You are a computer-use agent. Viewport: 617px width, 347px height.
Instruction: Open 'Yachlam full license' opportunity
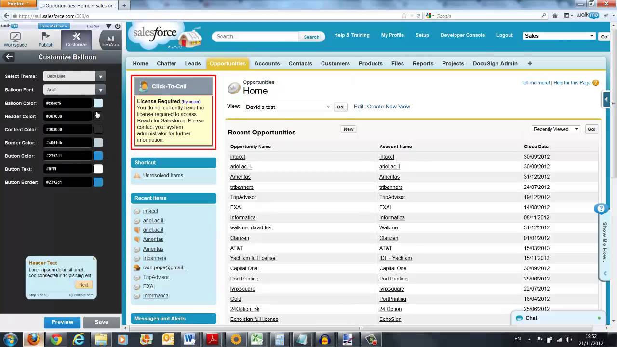point(253,258)
